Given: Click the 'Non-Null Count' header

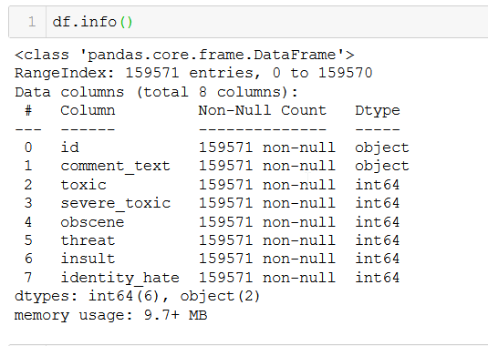Looking at the screenshot, I should pos(263,110).
